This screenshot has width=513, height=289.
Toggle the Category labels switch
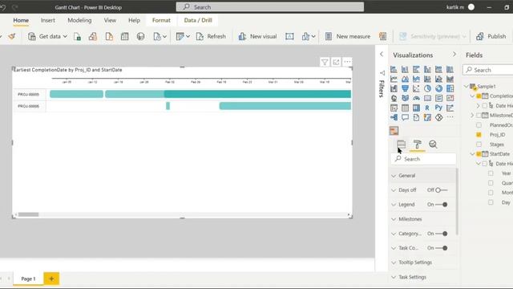tap(442, 234)
